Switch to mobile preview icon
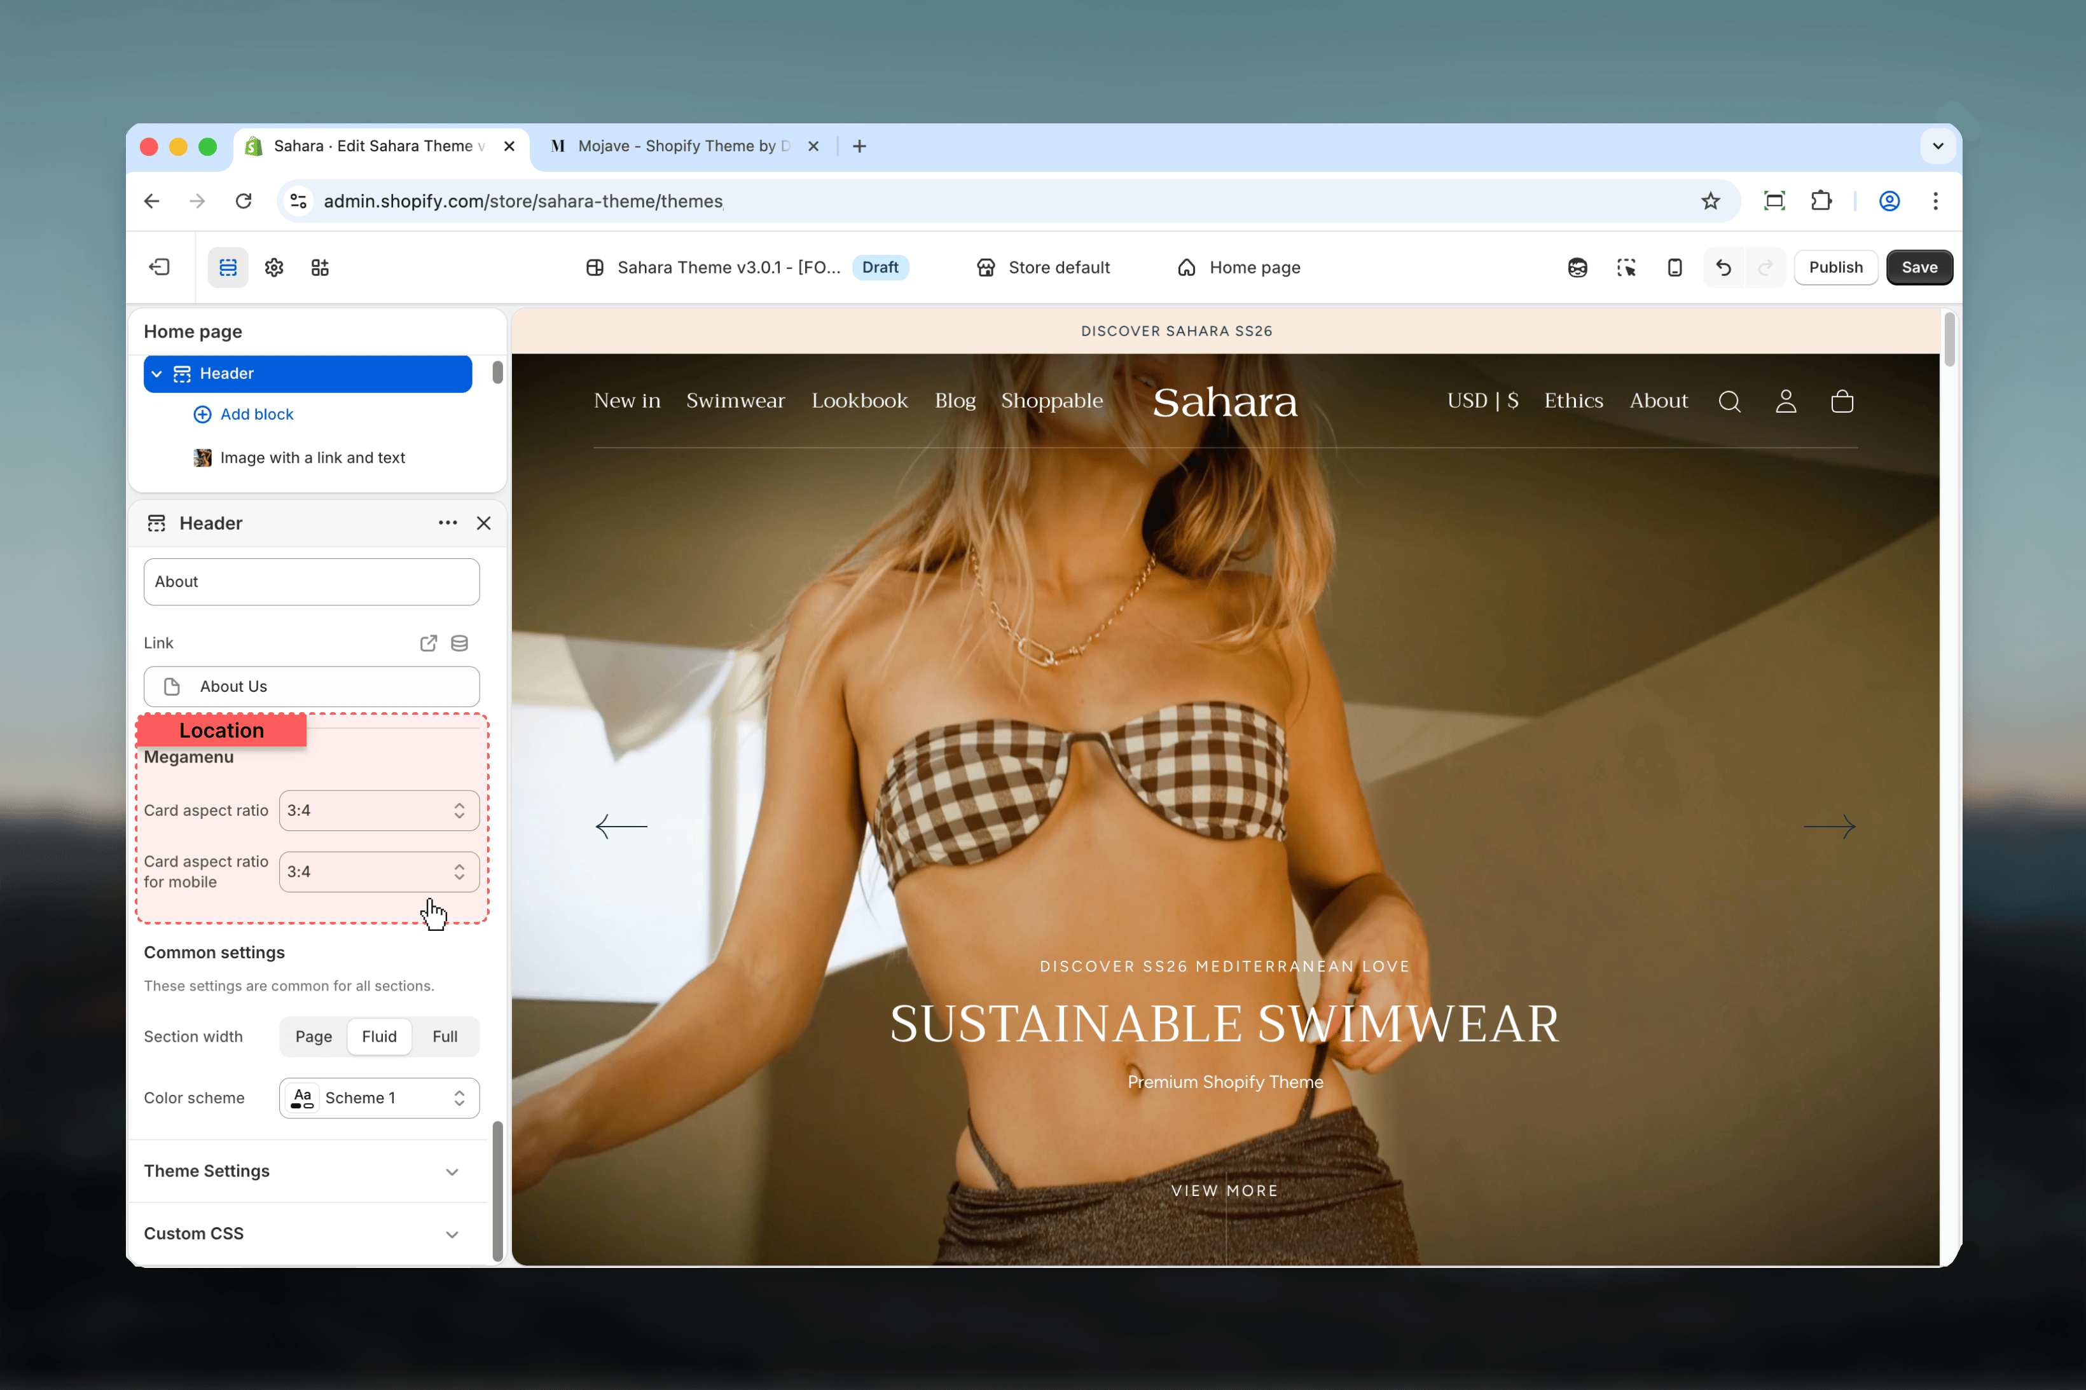2086x1390 pixels. pos(1675,267)
